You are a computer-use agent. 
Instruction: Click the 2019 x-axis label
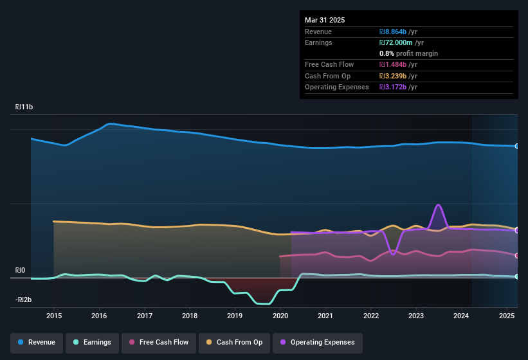(235, 316)
